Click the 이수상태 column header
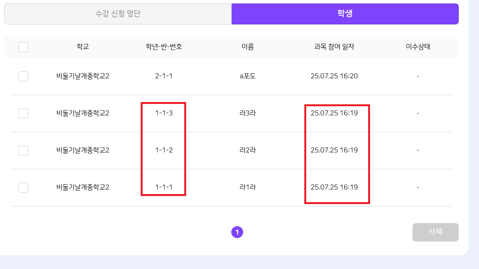The image size is (479, 269). [418, 47]
